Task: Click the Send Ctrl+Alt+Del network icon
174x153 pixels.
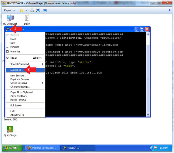Action: [32, 10]
